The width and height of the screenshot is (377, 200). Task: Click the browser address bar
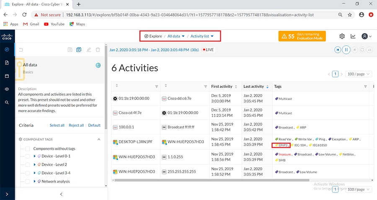pyautogui.click(x=190, y=15)
